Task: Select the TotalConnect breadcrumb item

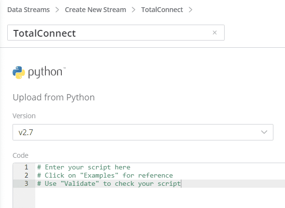Action: (162, 10)
